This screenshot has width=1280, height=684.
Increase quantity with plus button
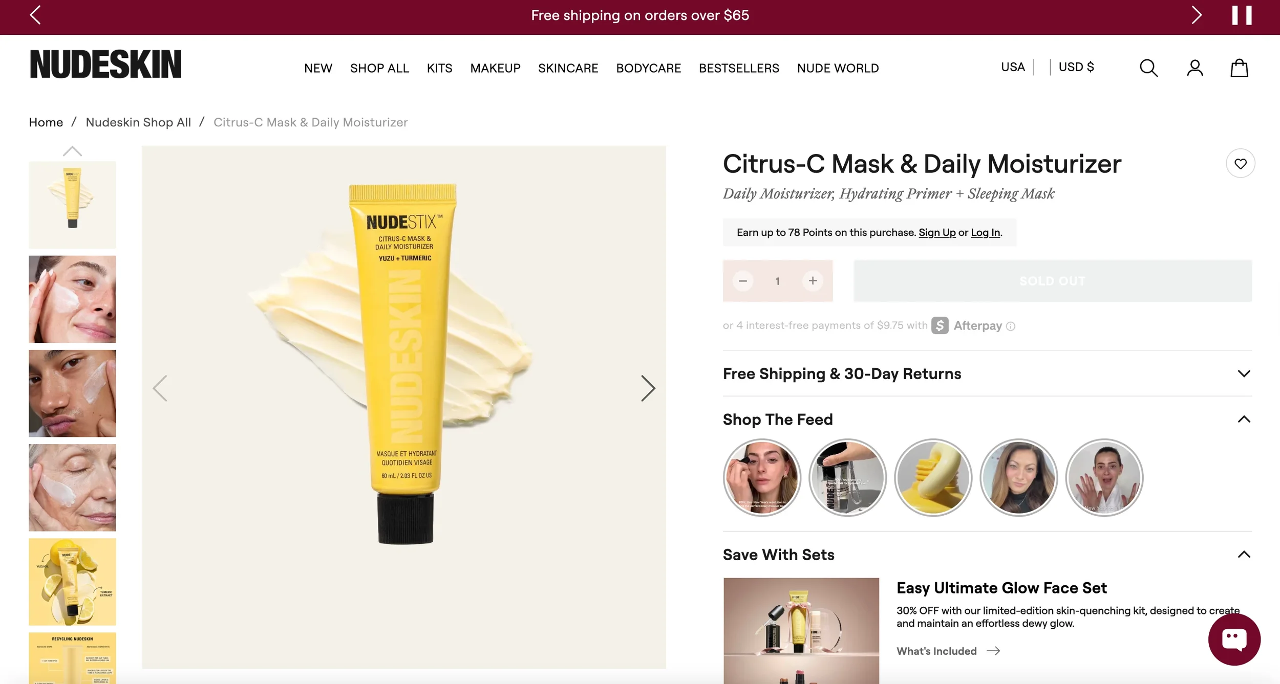tap(813, 281)
